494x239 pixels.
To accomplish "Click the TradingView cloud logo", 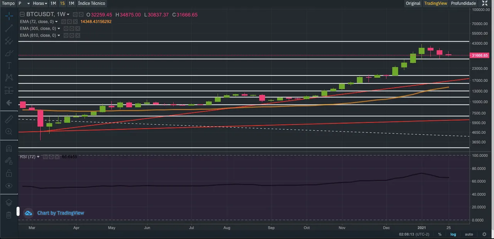I will coord(28,213).
